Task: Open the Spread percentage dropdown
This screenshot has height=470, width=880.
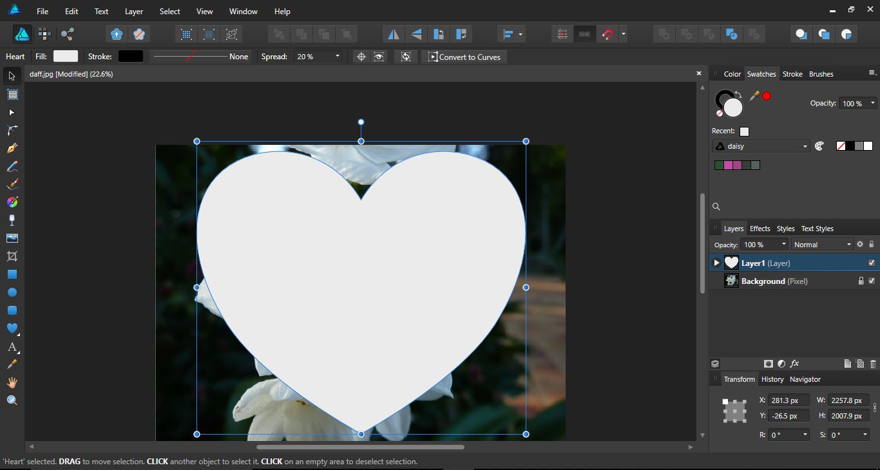Action: (x=336, y=57)
